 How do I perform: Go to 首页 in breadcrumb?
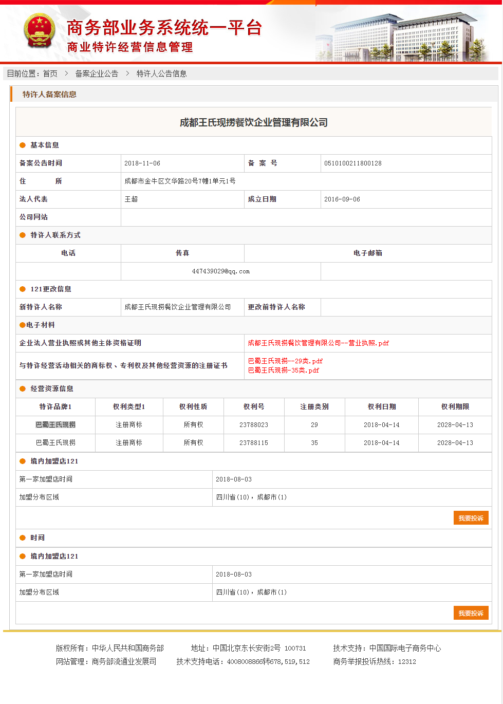click(50, 73)
